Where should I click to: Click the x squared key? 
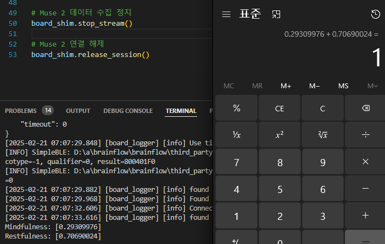pos(280,135)
